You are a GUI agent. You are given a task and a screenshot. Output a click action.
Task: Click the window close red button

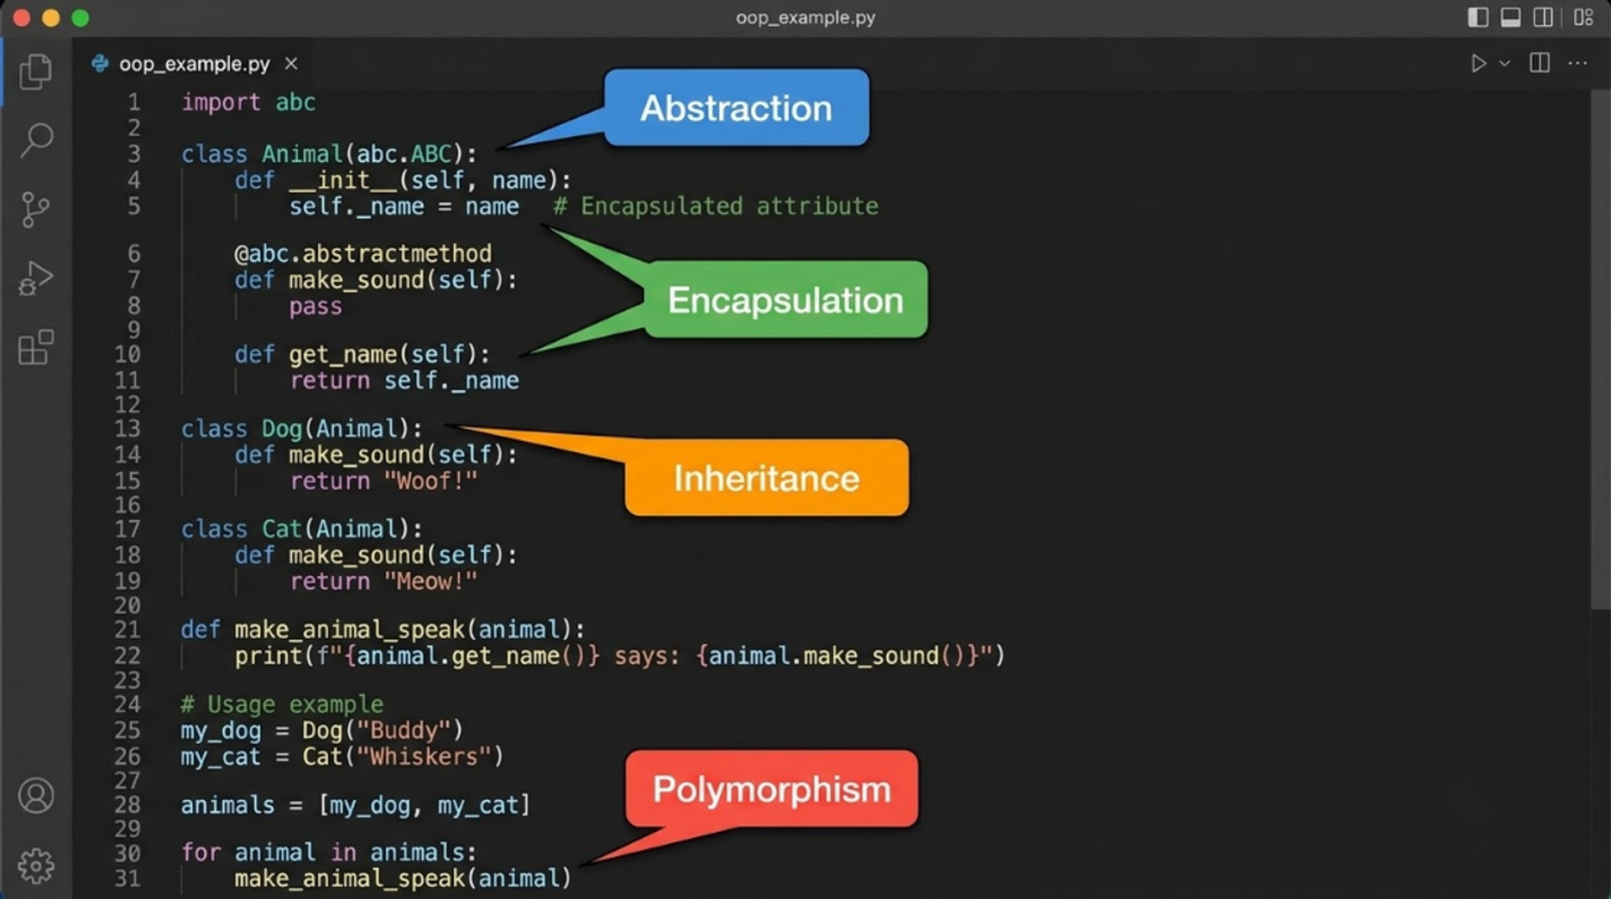point(22,18)
